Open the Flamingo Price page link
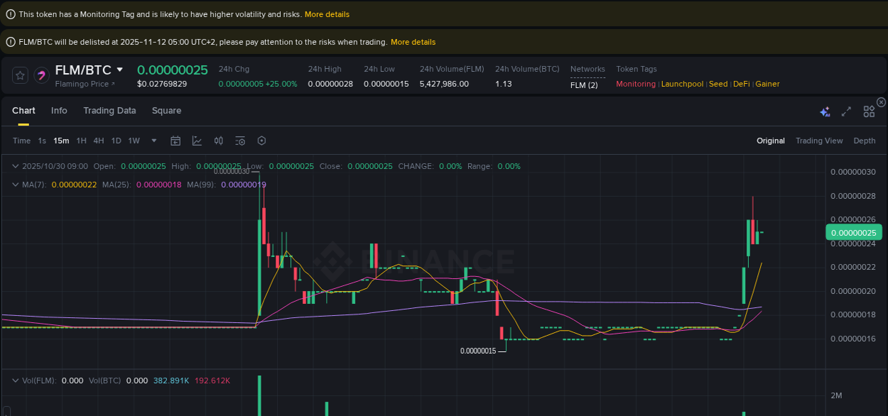Screen dimensions: 888x416 pos(85,84)
